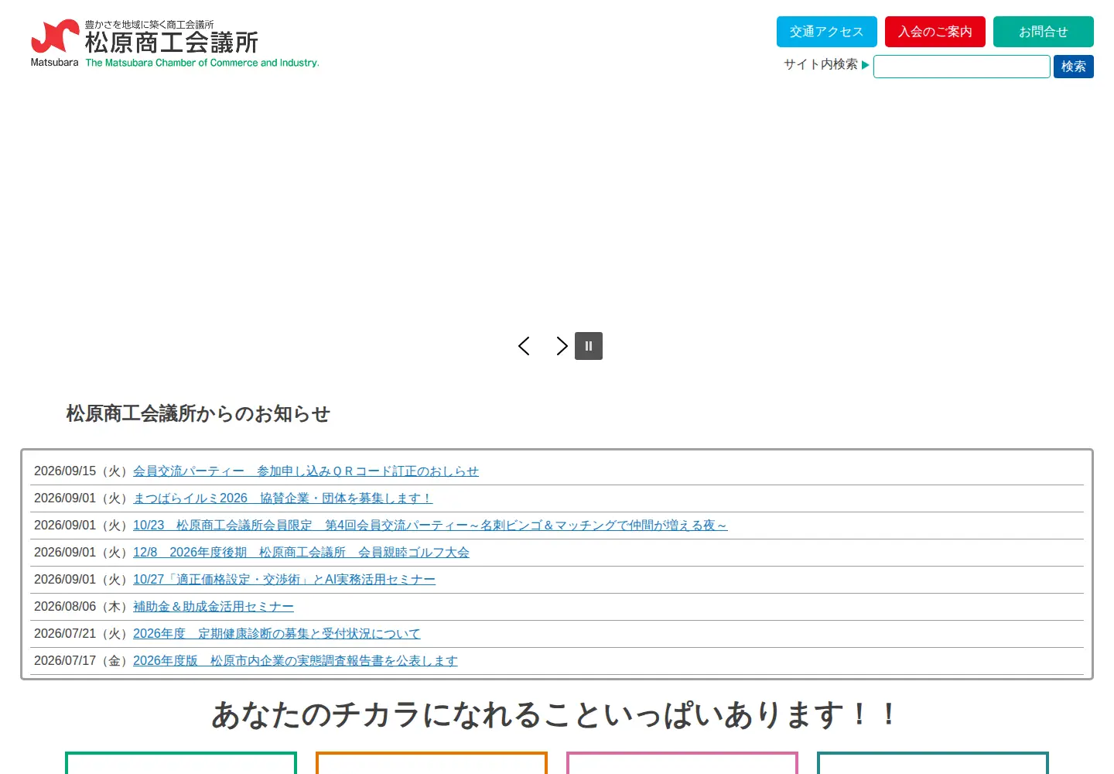This screenshot has height=774, width=1114.
Task: Click the date 2026/08/06（木）
Action: tap(82, 607)
